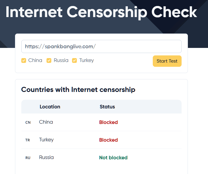Click the TR country code icon
Viewport: 208px width, 174px height.
[x=28, y=140]
